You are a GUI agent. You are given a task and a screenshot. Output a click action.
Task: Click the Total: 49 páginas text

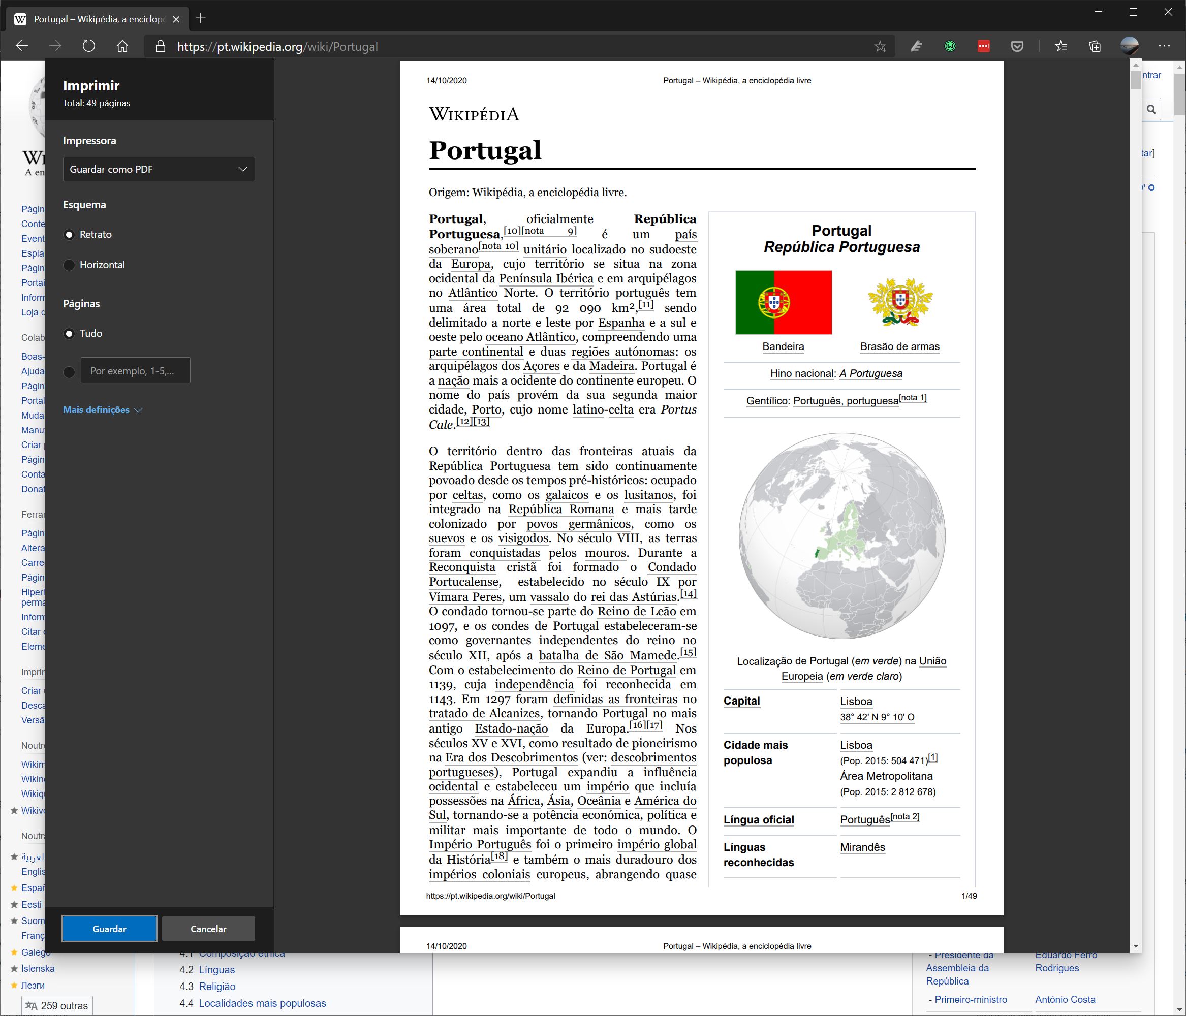[97, 103]
